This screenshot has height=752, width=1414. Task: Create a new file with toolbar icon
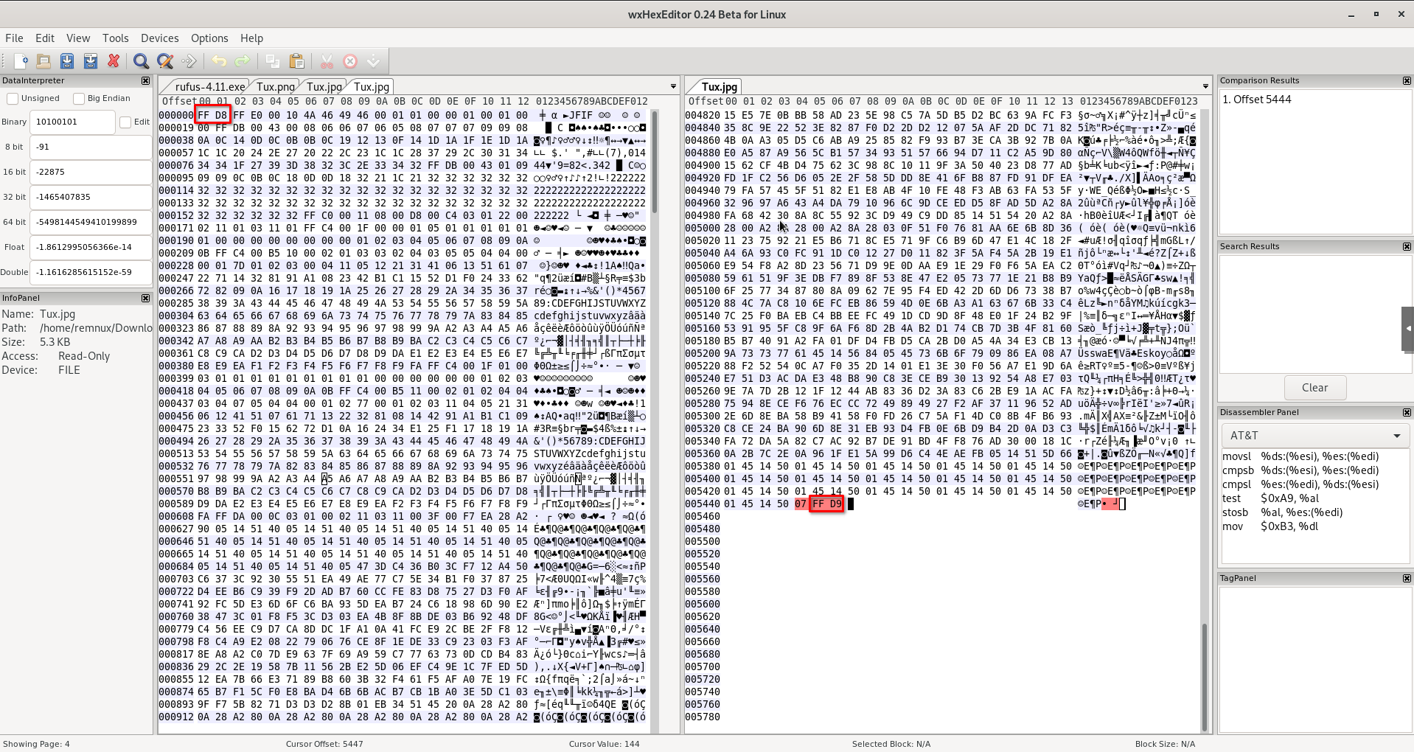click(21, 61)
